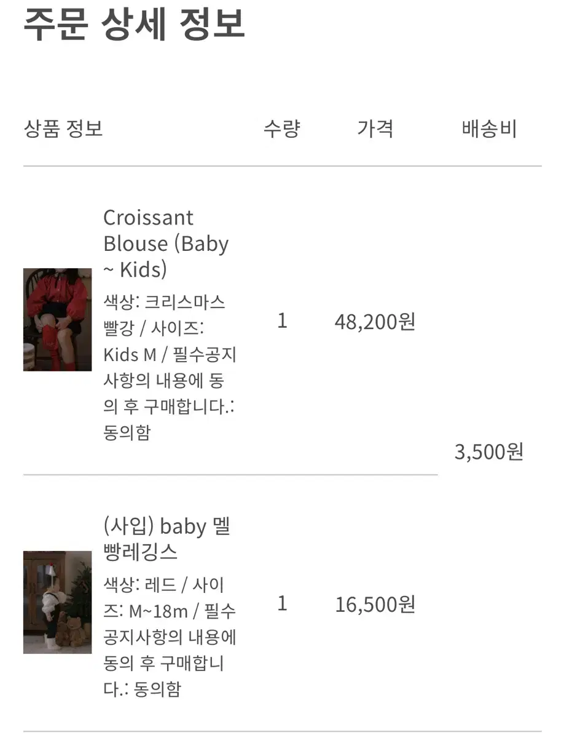
Task: Select the 48,200원 blouse price
Action: (x=375, y=321)
